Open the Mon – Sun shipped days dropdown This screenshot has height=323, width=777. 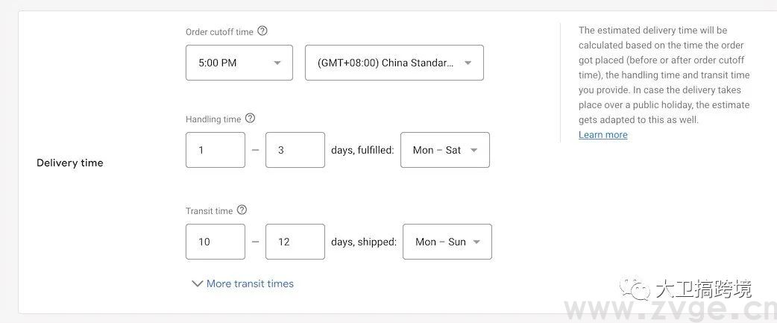coord(447,242)
